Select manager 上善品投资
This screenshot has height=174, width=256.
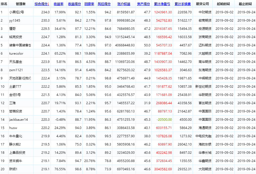click(x=17, y=153)
